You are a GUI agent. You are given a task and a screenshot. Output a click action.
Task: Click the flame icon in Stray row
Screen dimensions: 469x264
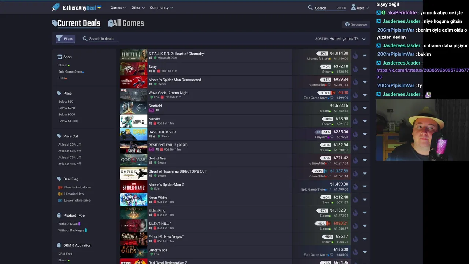[x=355, y=69]
